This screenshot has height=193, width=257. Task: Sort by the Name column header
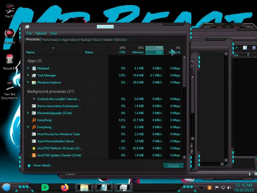tap(54, 50)
